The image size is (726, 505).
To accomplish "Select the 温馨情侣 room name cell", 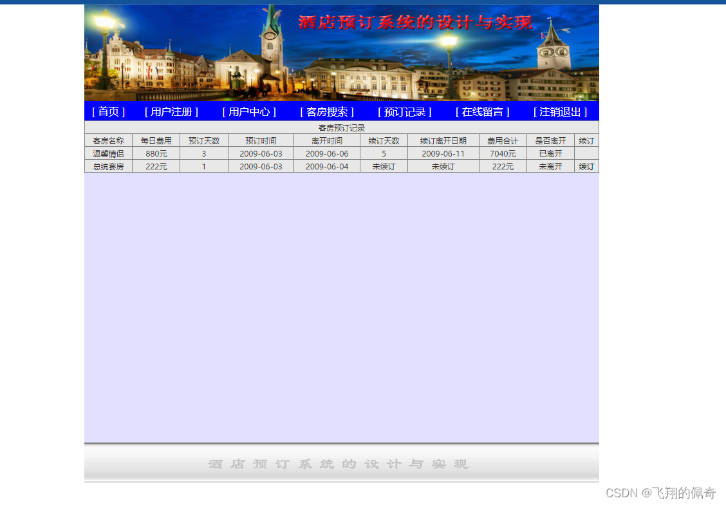I will (108, 154).
